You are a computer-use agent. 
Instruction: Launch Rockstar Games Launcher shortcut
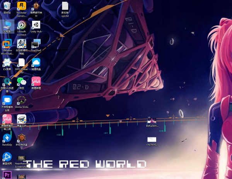pos(22,6)
